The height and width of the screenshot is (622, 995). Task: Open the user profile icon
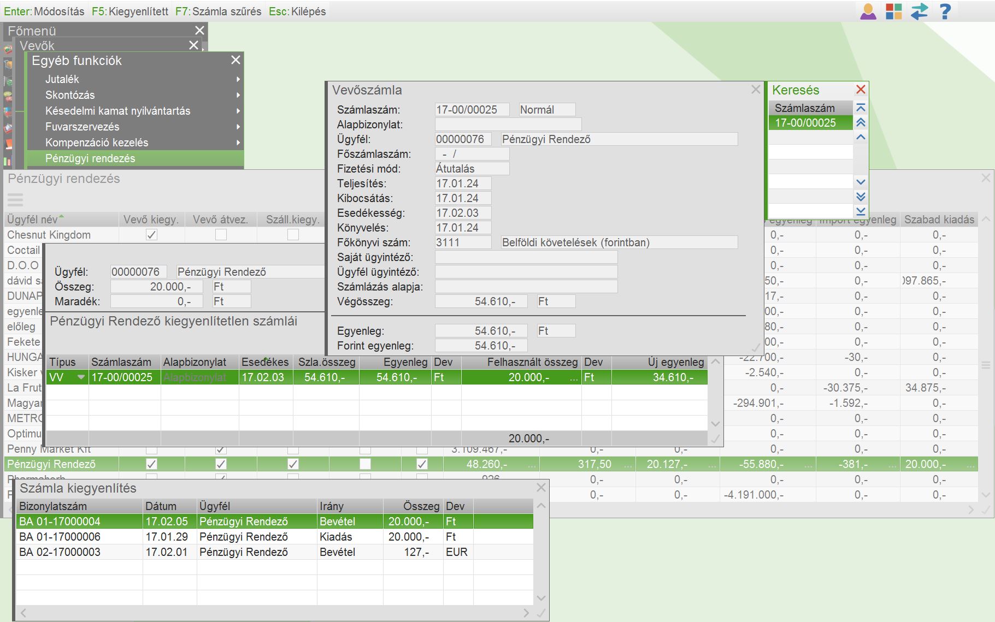click(x=868, y=11)
